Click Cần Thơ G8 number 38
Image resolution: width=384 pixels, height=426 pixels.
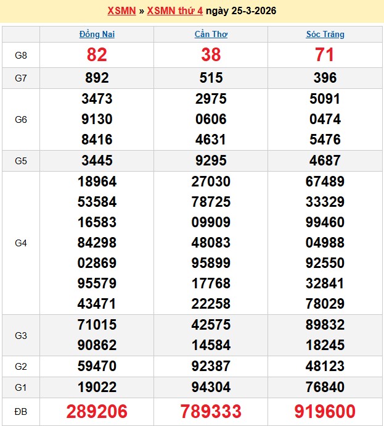coord(211,55)
